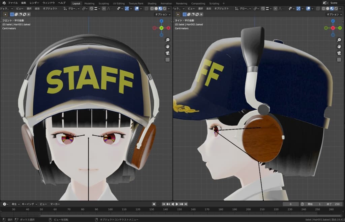Open the オプション dropdown in left viewport

163,14
